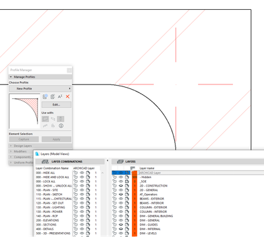264x238 pixels.
Task: Select the beam Use with icon
Action: click(53, 119)
